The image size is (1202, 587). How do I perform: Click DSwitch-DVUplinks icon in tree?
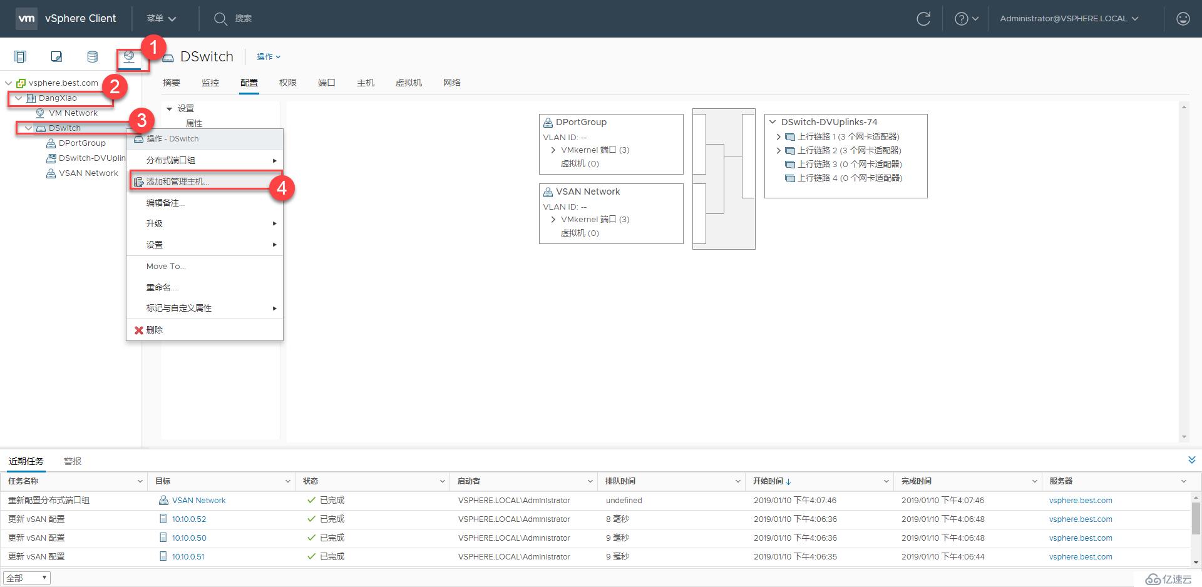[x=51, y=158]
